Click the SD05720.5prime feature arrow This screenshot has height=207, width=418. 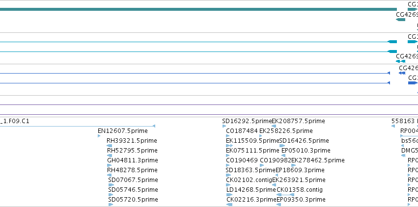pyautogui.click(x=111, y=205)
